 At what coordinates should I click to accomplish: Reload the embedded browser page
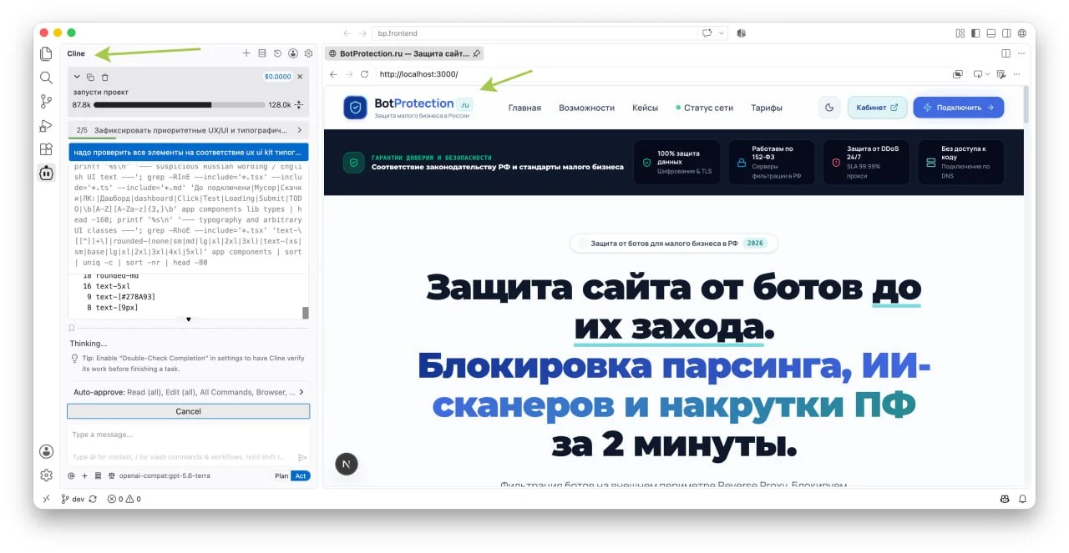pos(364,74)
